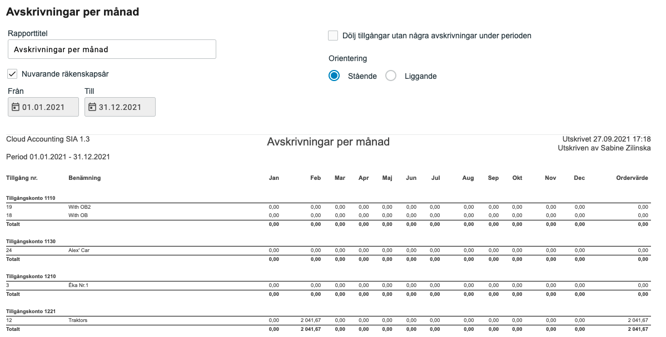Viewport: 666px width, 337px height.
Task: Uncheck the Nuvarande räkenskapsår checkbox
Action: [12, 74]
